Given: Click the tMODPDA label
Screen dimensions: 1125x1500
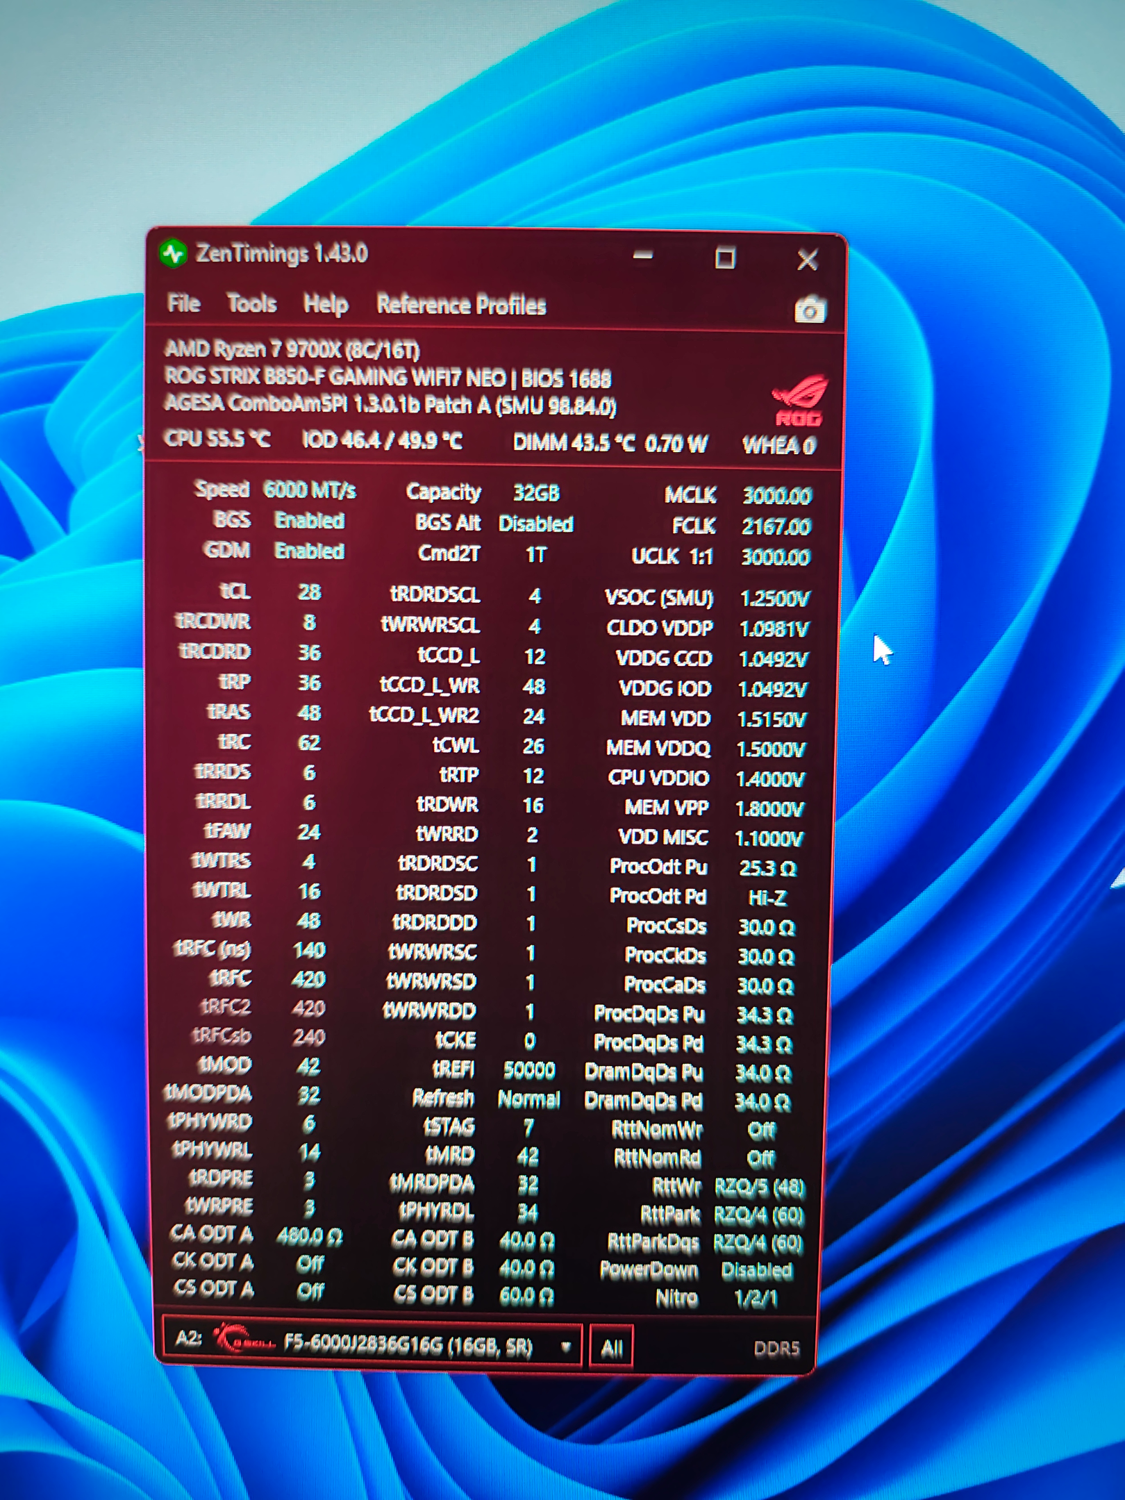Looking at the screenshot, I should tap(208, 1094).
